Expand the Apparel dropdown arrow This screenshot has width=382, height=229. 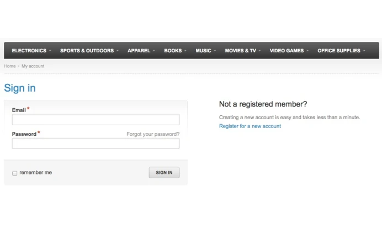pyautogui.click(x=154, y=51)
